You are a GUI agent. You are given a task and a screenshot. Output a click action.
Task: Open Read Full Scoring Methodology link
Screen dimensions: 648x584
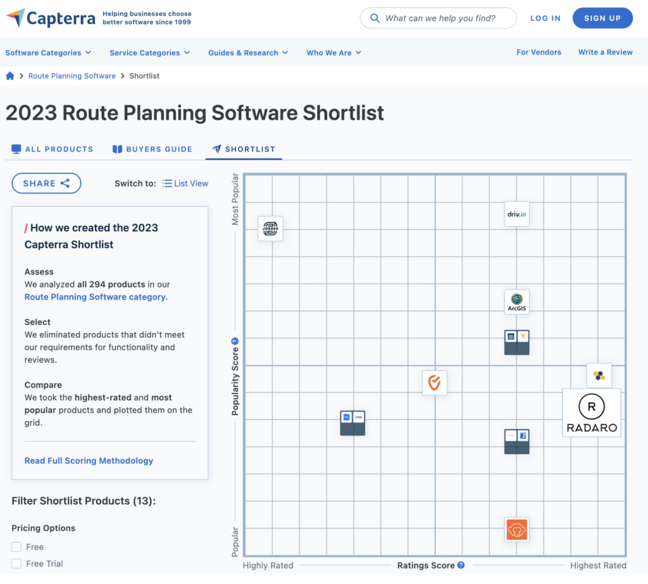point(89,460)
